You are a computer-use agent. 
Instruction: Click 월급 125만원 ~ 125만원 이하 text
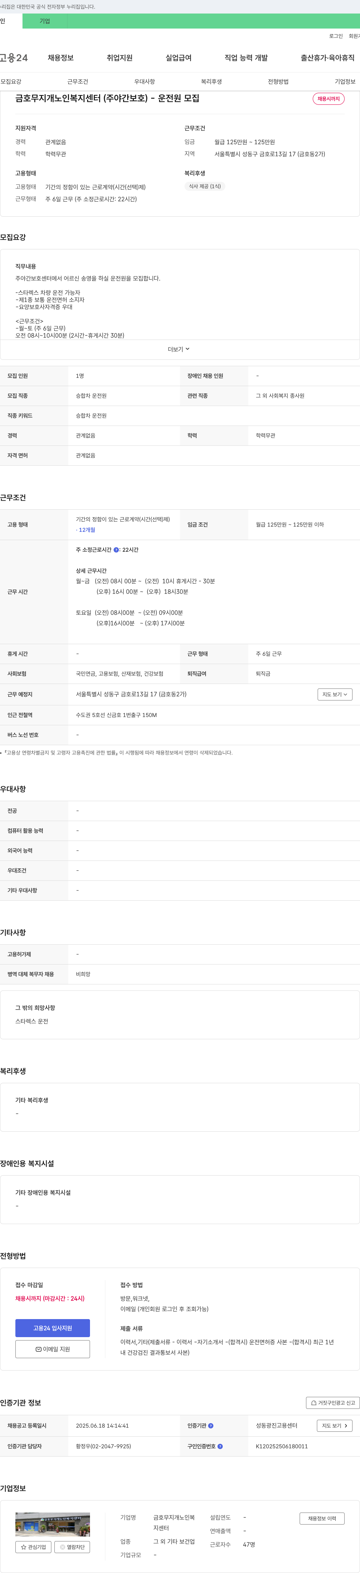(290, 525)
